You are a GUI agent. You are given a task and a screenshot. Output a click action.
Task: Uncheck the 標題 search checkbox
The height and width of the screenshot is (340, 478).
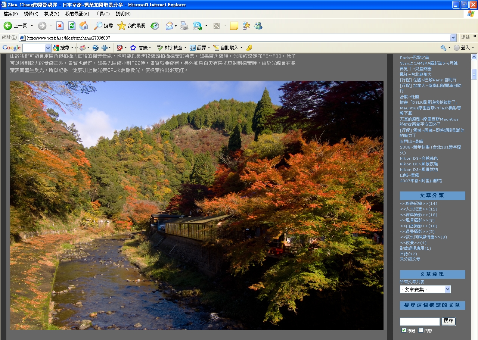[x=404, y=330]
